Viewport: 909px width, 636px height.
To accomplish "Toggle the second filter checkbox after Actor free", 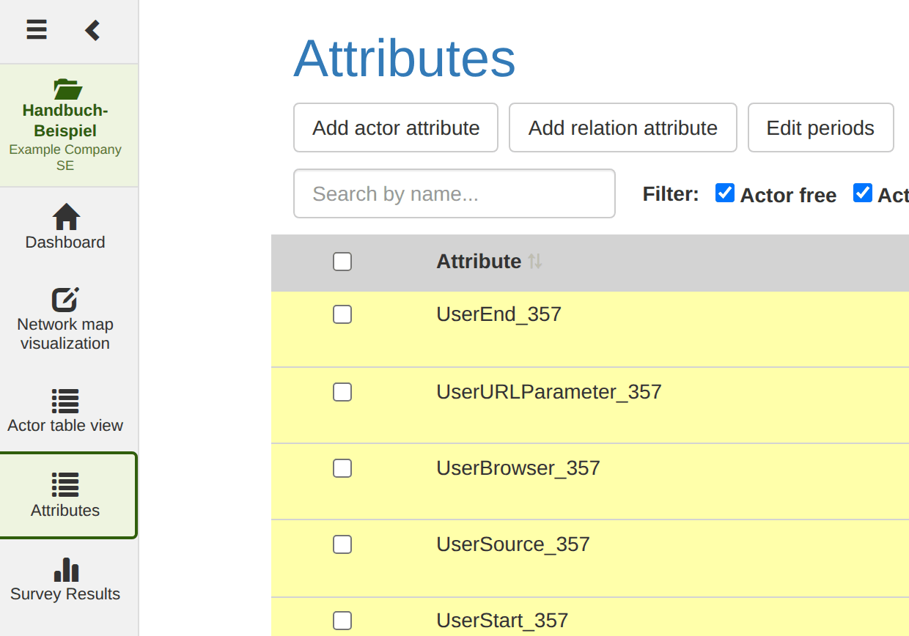I will (863, 193).
